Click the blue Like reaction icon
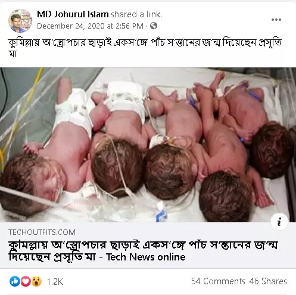The image size is (296, 295). pos(15,281)
